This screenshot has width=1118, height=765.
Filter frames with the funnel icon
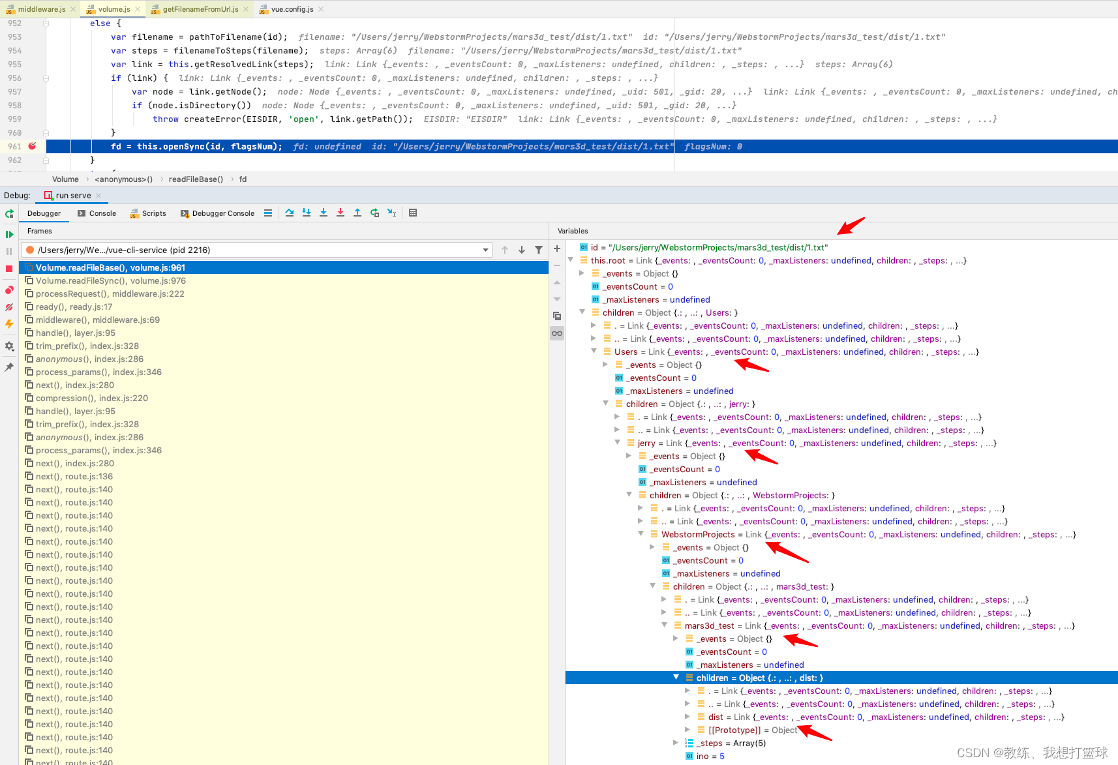point(539,250)
